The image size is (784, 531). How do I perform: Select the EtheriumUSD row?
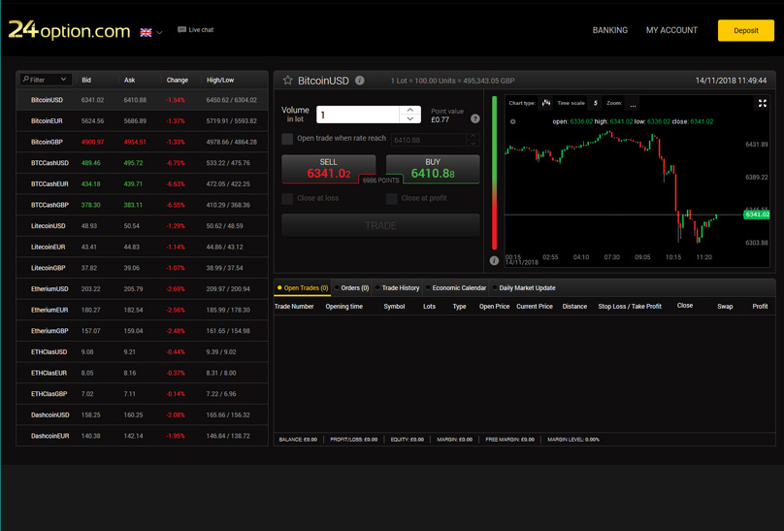pos(143,289)
